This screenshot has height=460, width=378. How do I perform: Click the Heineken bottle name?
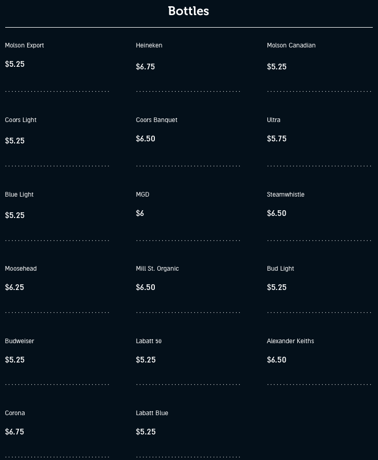coord(149,45)
